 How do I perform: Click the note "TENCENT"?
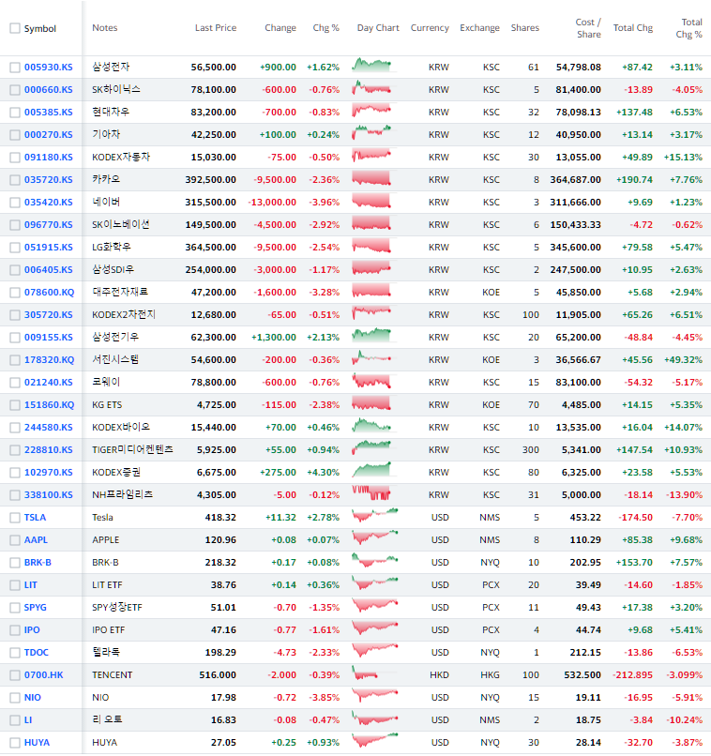(x=113, y=675)
